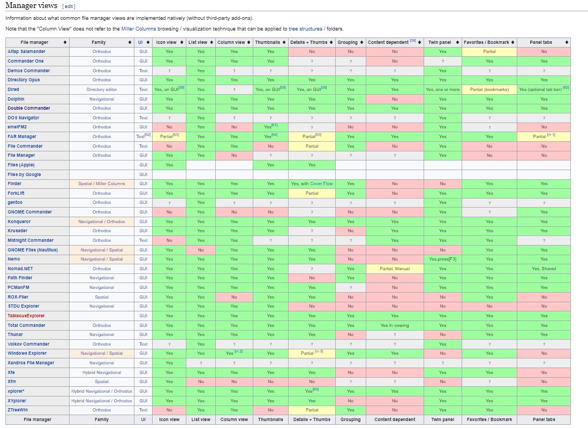The image size is (588, 428).
Task: Click the Cover Flow link in Finder row
Action: 321,184
